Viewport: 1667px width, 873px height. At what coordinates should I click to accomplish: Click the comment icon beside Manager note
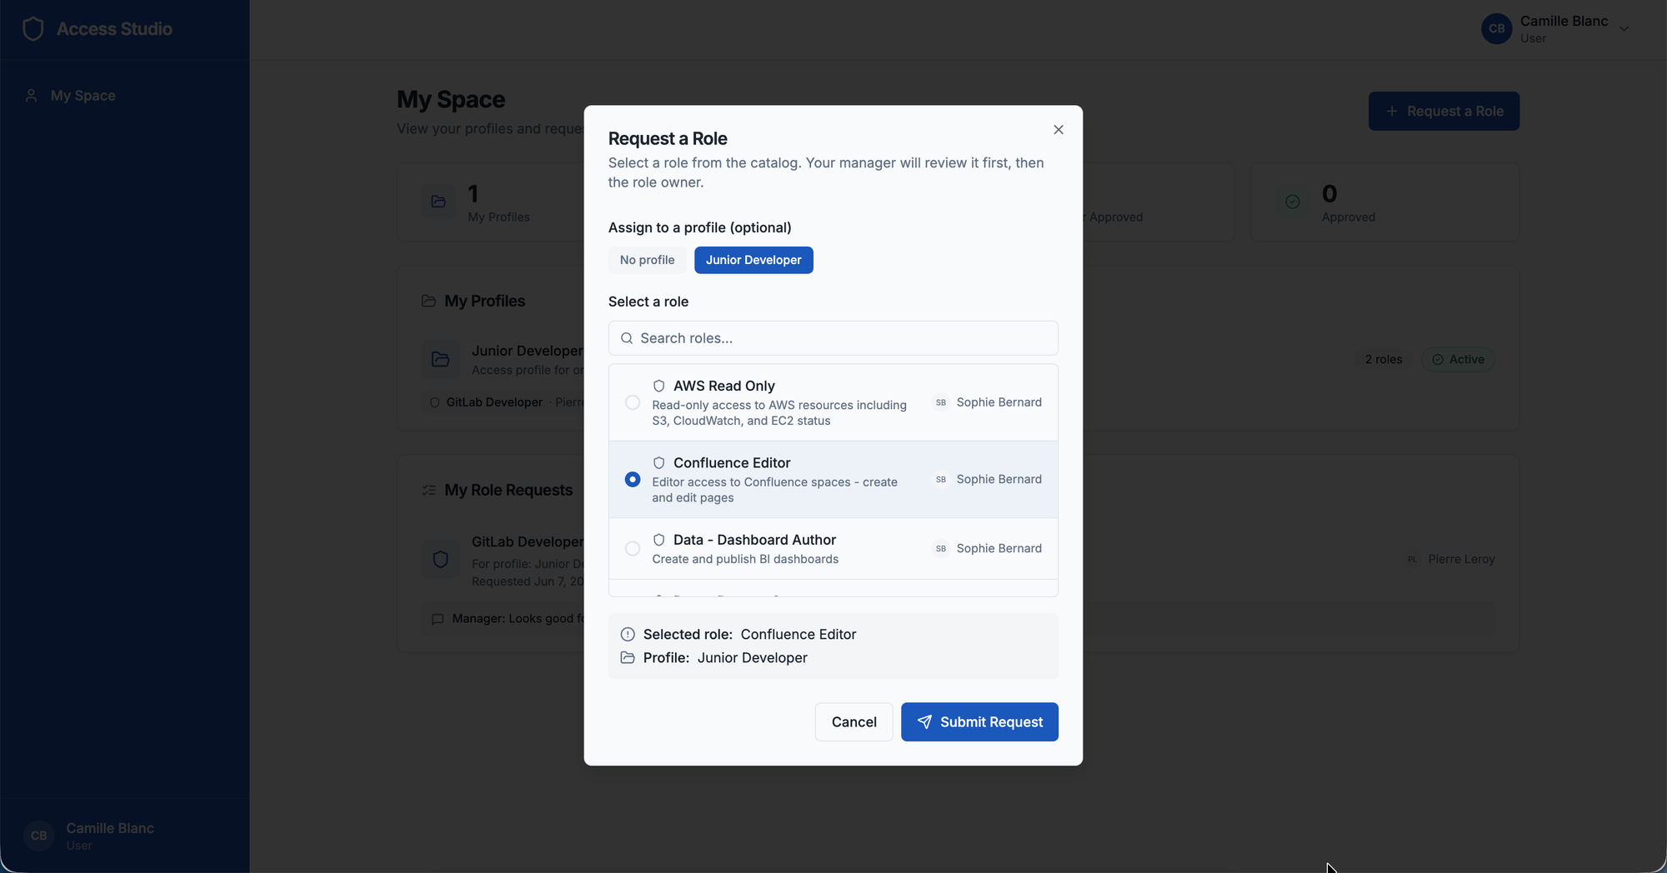pyautogui.click(x=438, y=619)
